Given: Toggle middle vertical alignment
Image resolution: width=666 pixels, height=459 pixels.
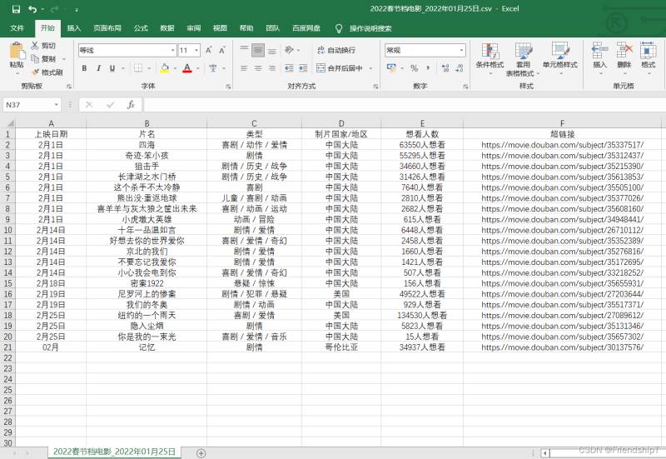Looking at the screenshot, I should tap(258, 50).
